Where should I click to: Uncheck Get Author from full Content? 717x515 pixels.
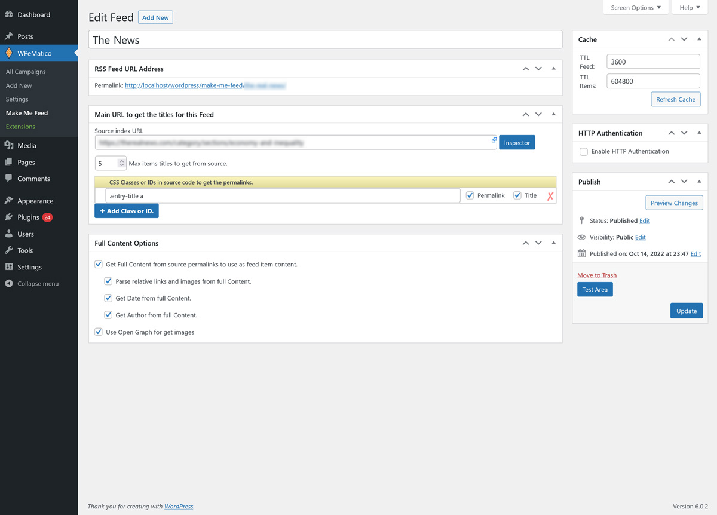click(108, 315)
